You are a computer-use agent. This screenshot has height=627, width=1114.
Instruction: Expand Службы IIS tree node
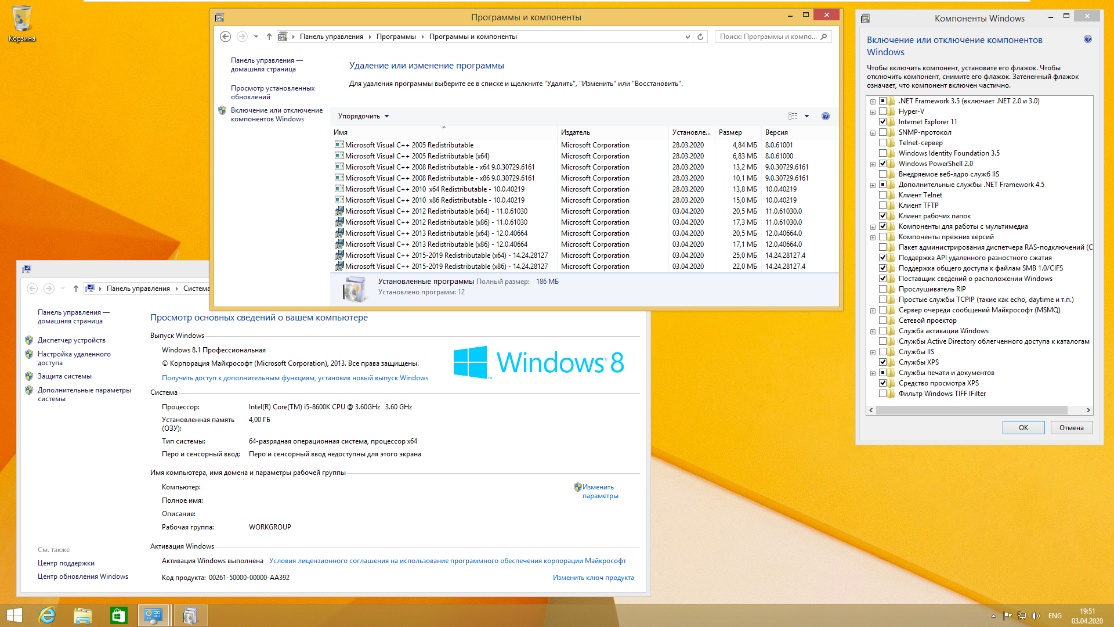coord(873,352)
